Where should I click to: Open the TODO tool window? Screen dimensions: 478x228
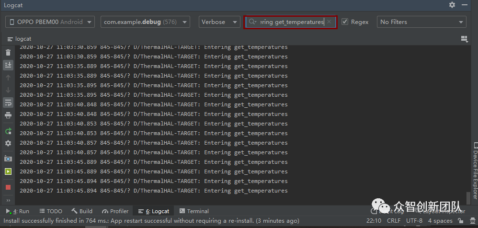click(51, 211)
